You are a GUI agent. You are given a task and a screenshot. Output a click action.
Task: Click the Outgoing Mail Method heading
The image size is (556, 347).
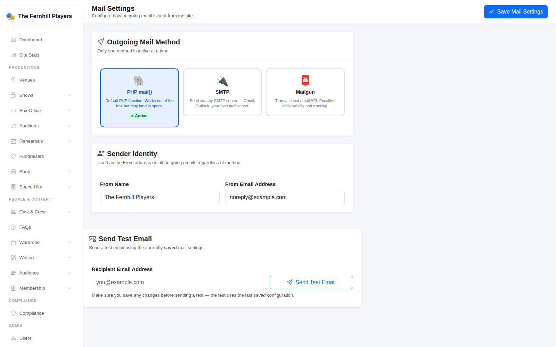[144, 42]
